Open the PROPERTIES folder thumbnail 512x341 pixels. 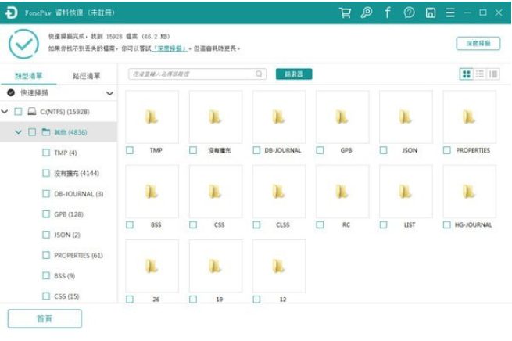point(469,117)
